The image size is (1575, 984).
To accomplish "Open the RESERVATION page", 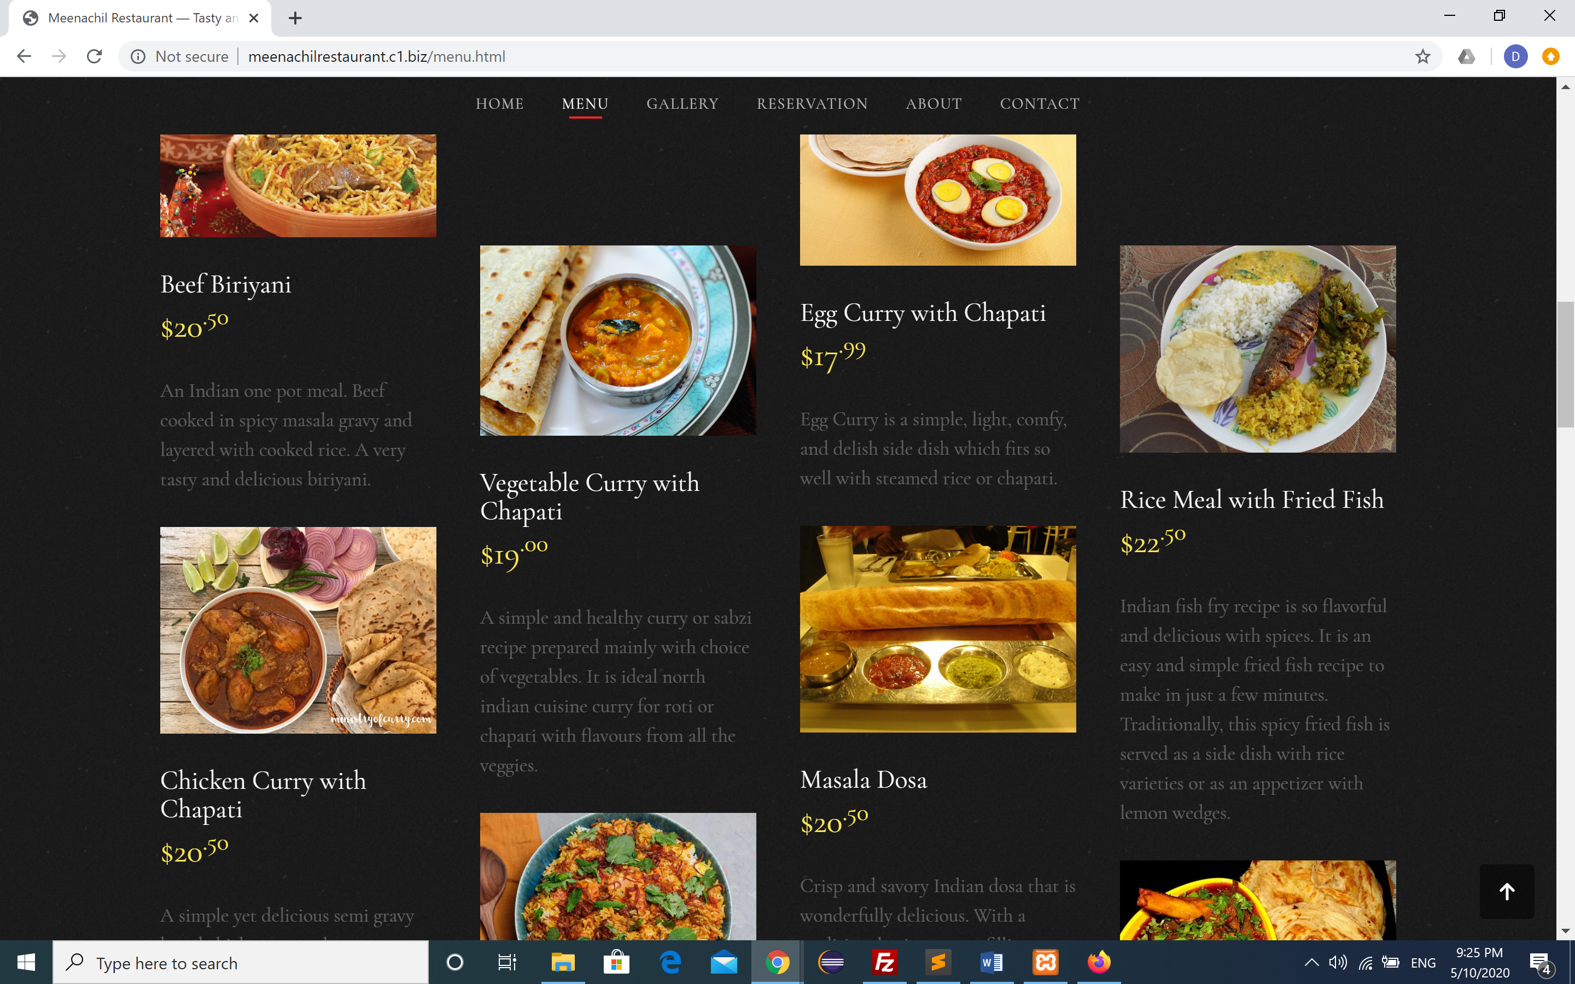I will (x=812, y=103).
